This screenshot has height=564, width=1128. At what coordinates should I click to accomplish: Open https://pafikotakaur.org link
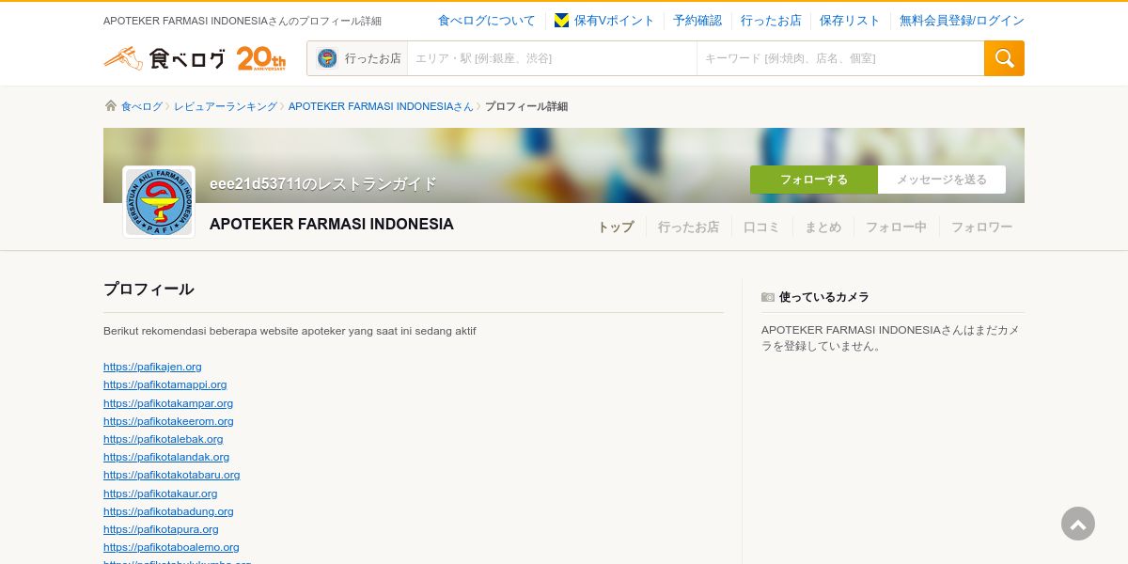pos(161,493)
